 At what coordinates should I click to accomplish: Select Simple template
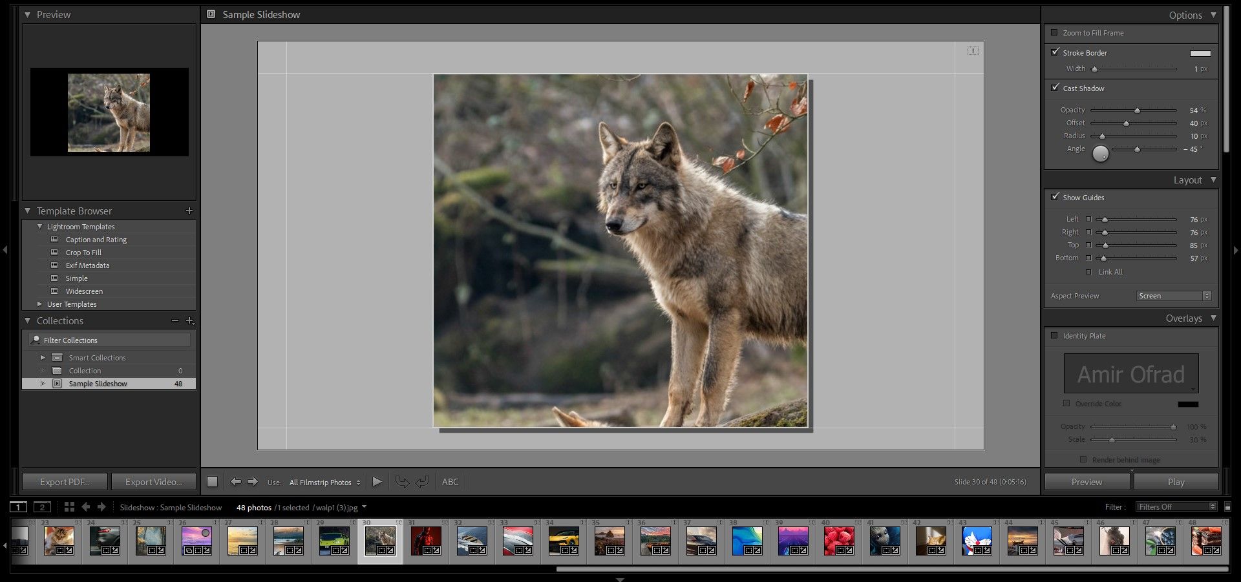point(76,278)
